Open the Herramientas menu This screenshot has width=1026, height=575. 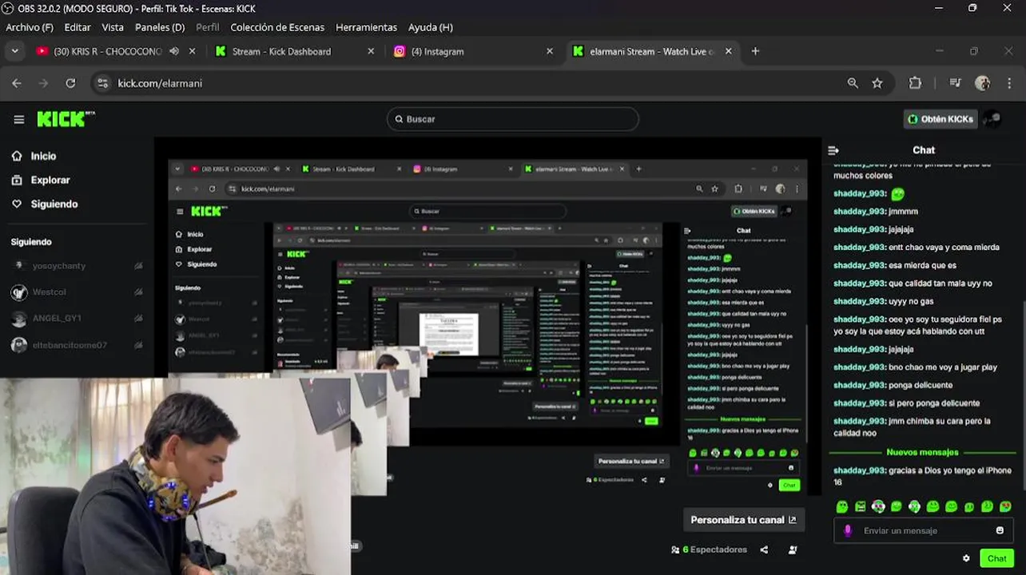click(366, 27)
